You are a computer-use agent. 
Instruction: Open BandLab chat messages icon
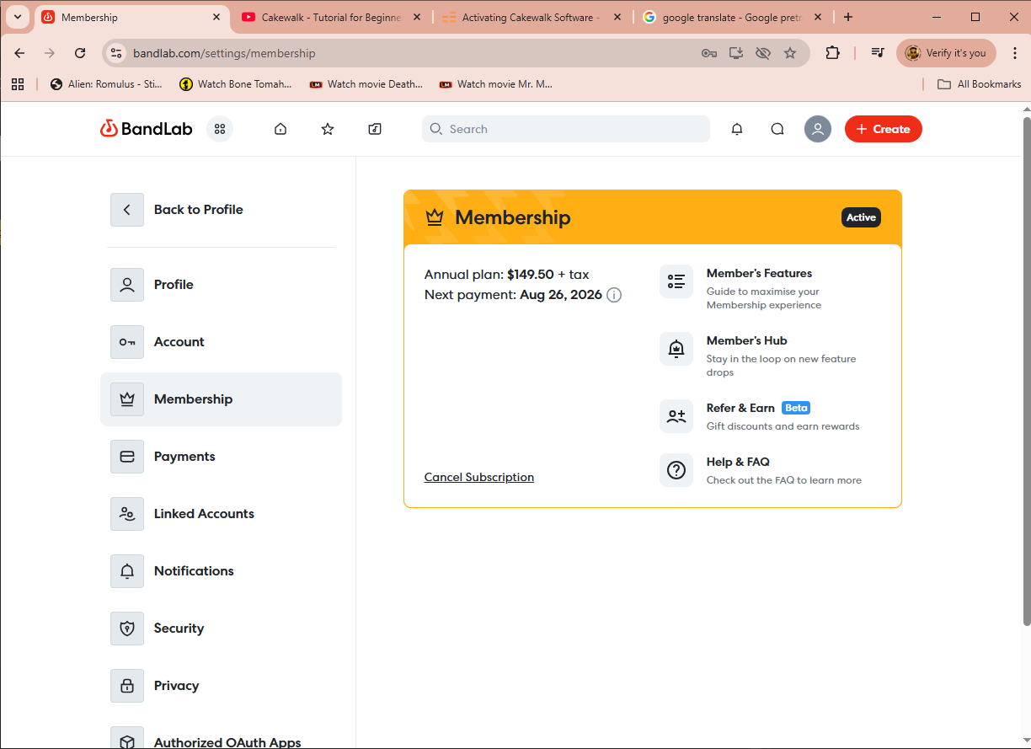(777, 129)
